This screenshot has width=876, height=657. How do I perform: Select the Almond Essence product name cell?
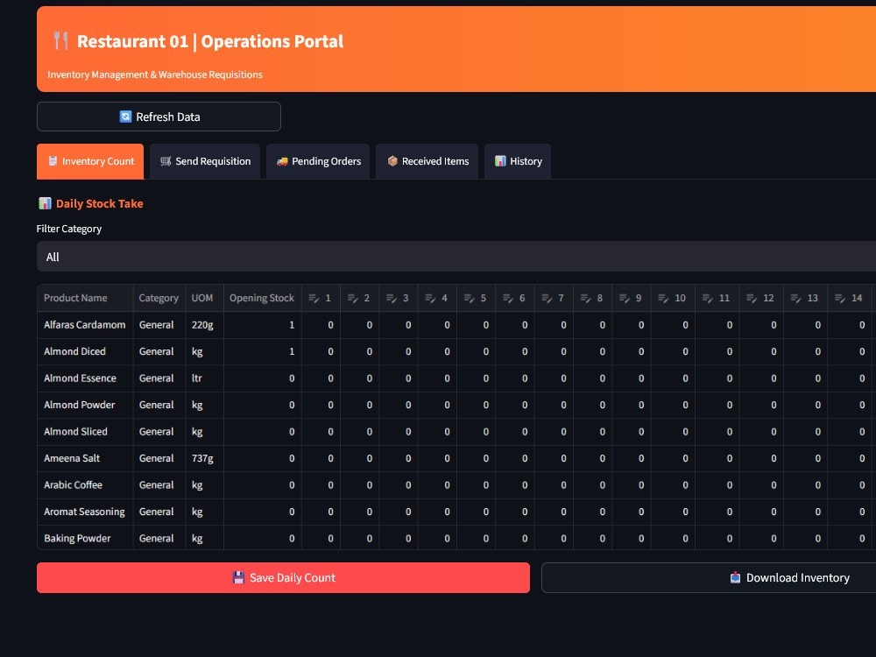[86, 378]
